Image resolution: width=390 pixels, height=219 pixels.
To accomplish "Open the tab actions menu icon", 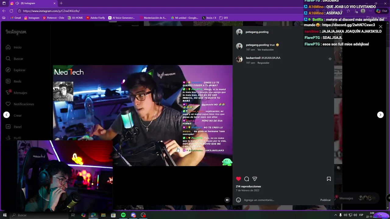I will (x=4, y=3).
